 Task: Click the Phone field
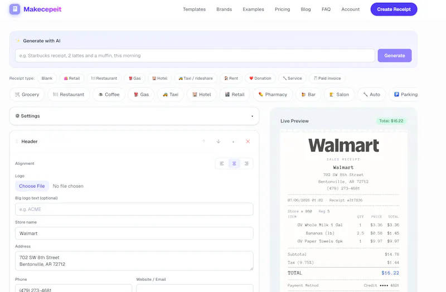tap(74, 288)
